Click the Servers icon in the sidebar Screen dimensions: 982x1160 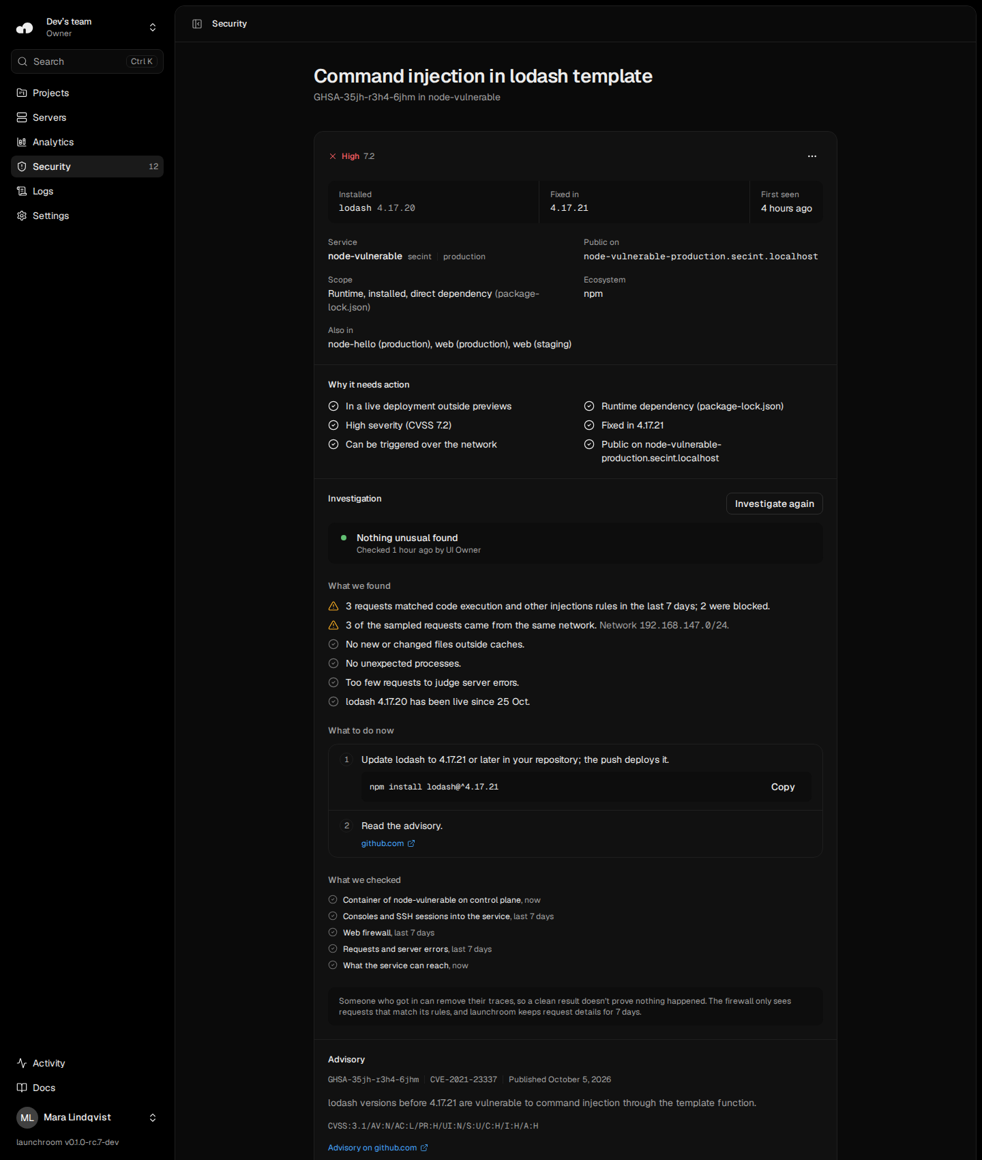[x=22, y=117]
